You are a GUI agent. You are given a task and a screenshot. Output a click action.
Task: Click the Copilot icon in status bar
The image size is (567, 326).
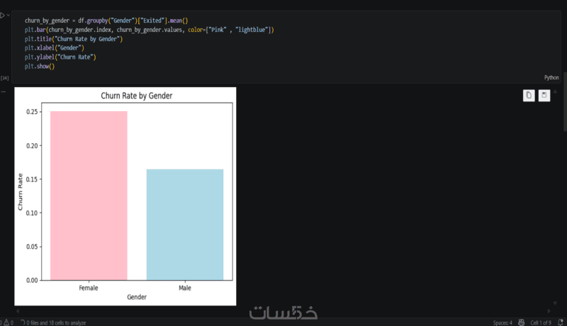point(521,322)
